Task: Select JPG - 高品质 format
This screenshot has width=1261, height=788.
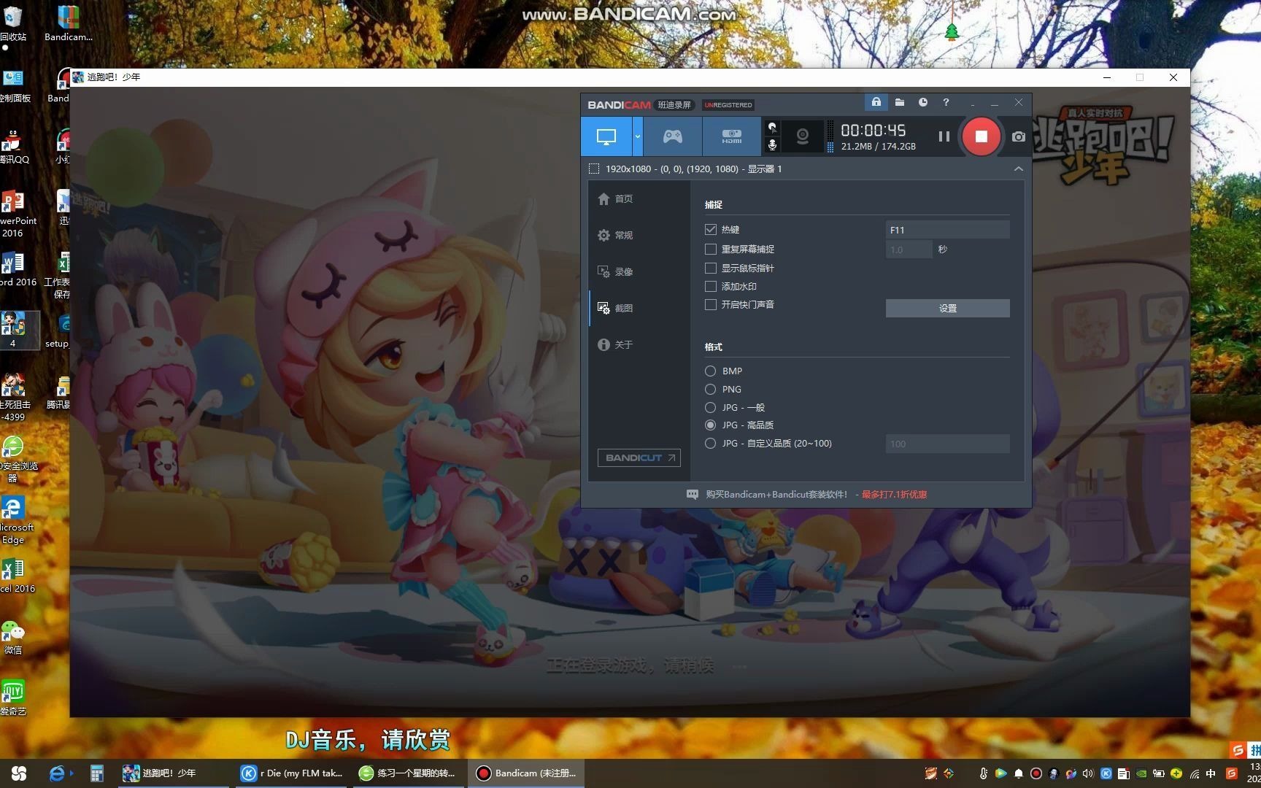Action: (x=710, y=425)
